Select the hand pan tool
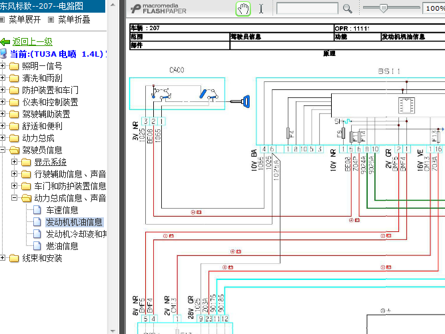Screen dimensions: 445x334 tap(243, 9)
